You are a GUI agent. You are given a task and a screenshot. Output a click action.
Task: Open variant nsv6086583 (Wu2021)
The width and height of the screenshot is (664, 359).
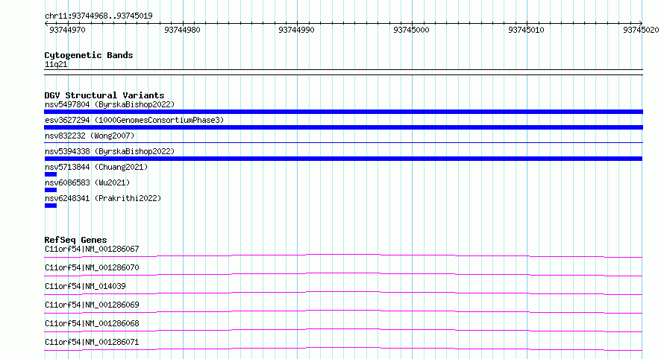pyautogui.click(x=87, y=182)
